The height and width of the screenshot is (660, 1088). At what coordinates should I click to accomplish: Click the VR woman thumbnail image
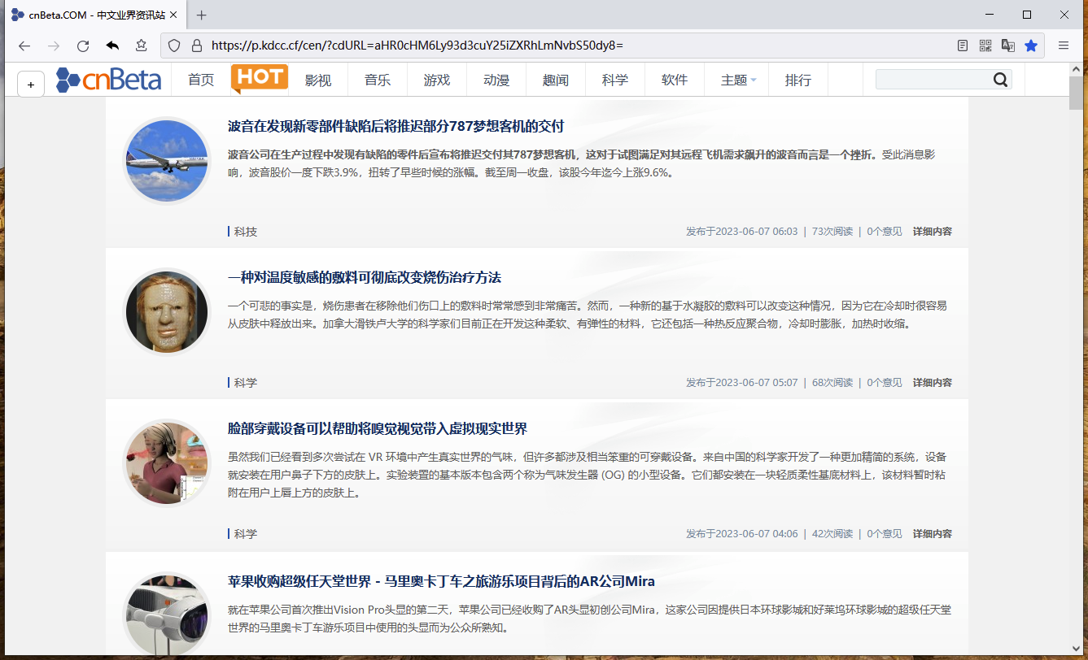[x=167, y=463]
